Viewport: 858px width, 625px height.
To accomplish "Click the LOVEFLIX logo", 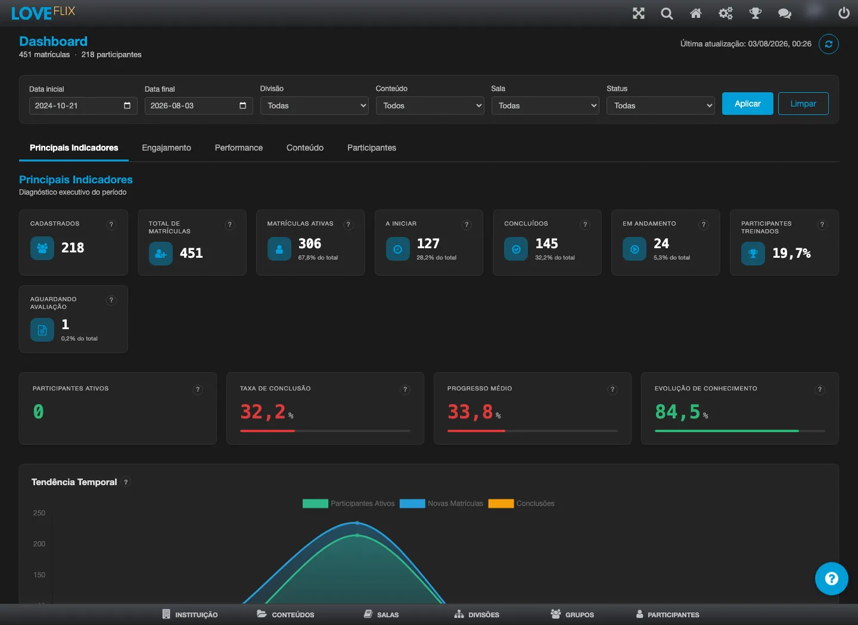I will [43, 12].
